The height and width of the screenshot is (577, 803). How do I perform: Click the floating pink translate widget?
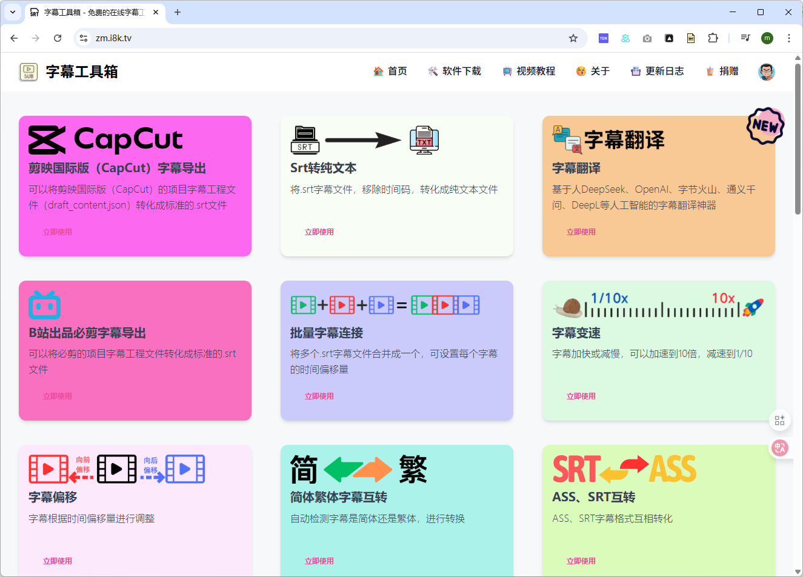tap(780, 448)
